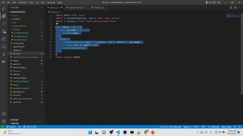Open Extensions view

4,39
